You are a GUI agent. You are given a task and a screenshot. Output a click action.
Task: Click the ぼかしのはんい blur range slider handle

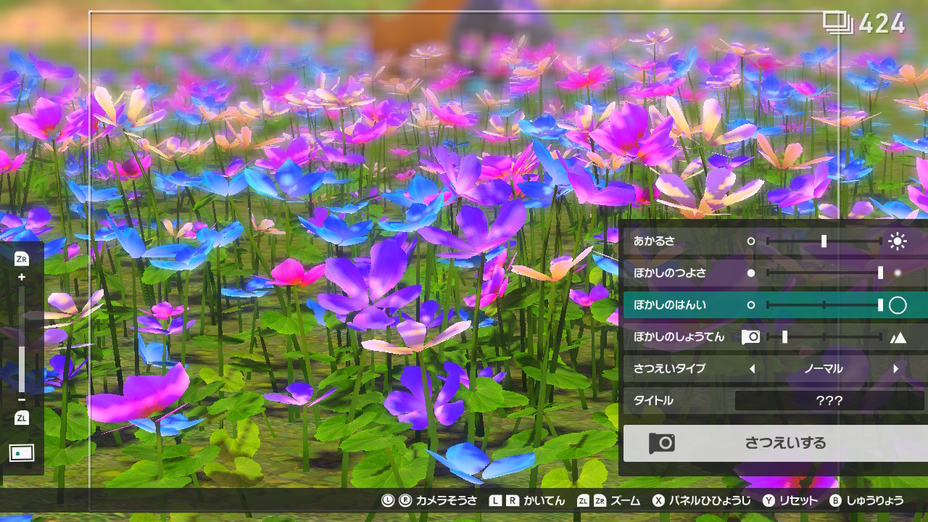[880, 305]
